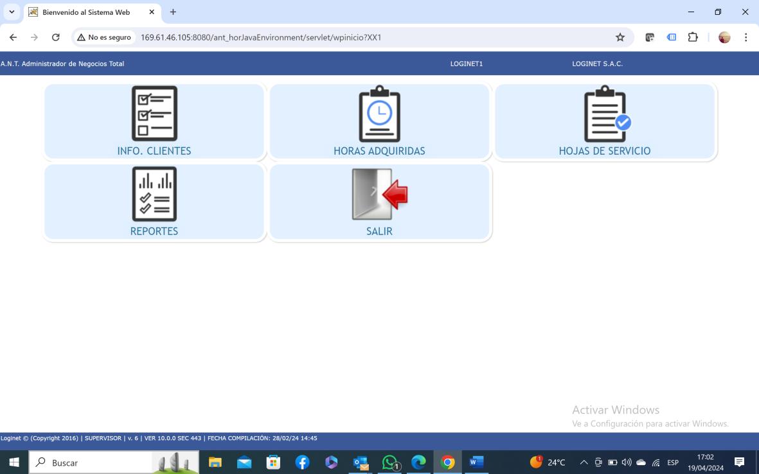This screenshot has height=474, width=759.
Task: Open Facebook from the taskbar
Action: click(x=302, y=462)
